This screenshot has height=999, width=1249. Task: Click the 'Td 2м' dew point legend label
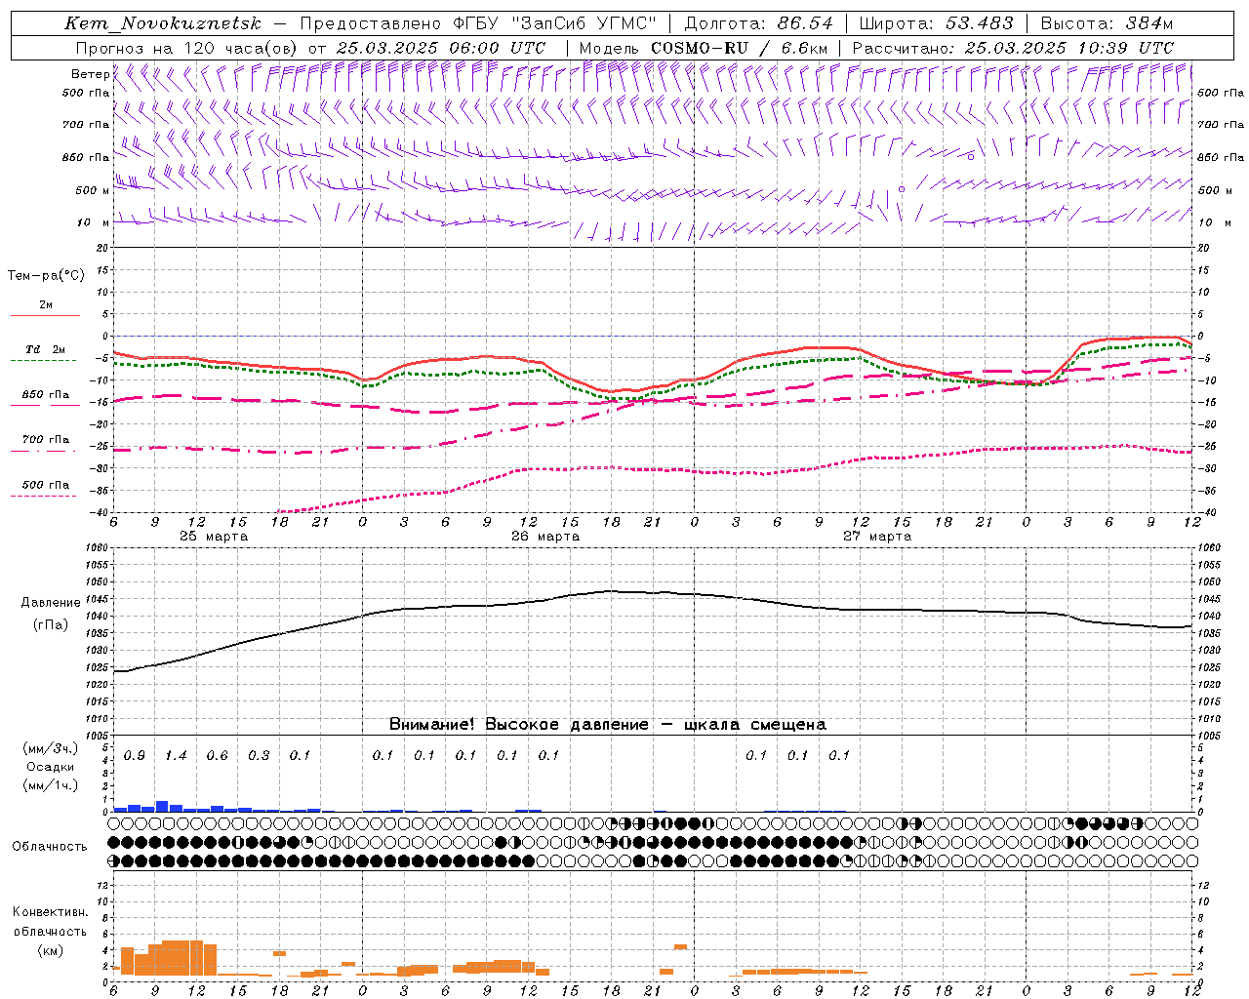(x=45, y=349)
